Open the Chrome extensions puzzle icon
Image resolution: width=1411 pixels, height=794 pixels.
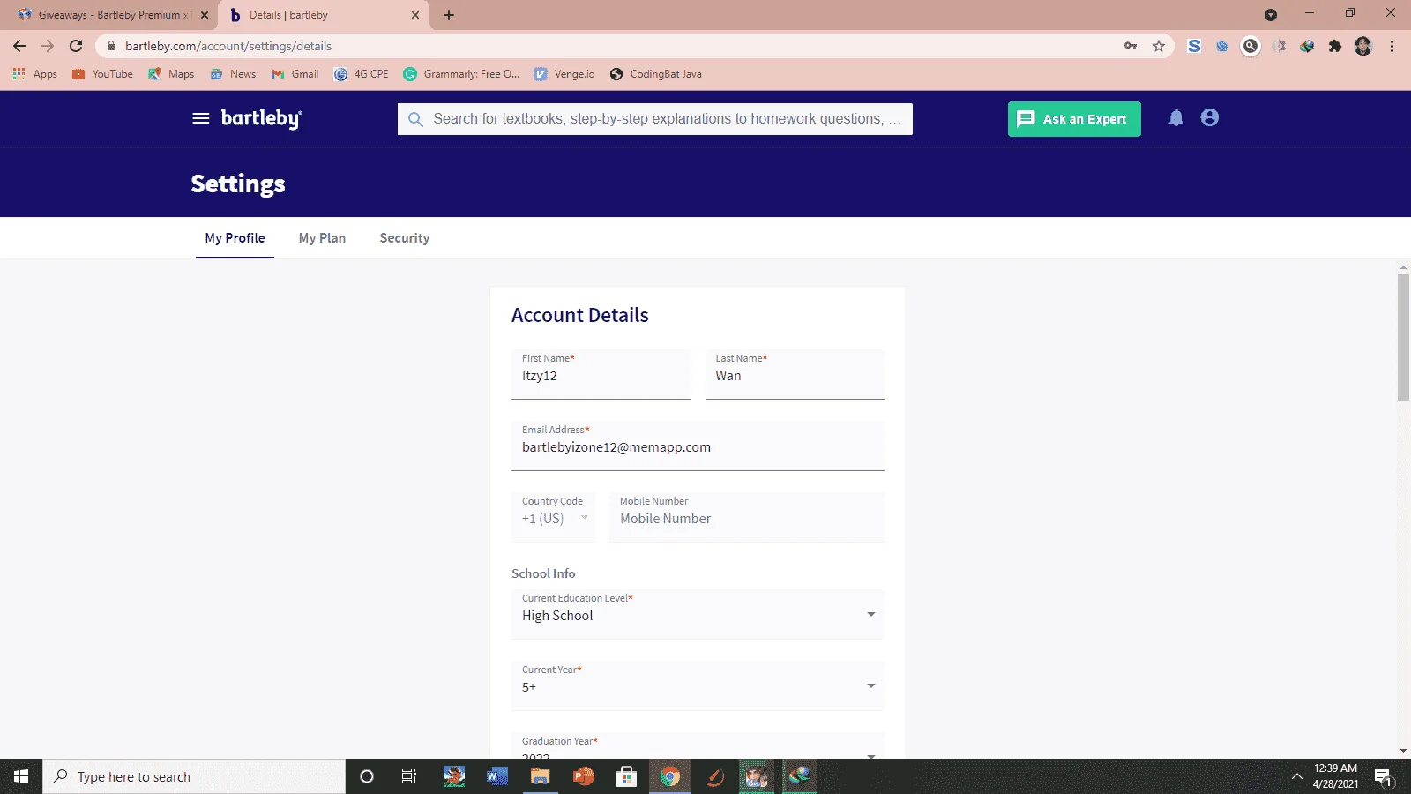pyautogui.click(x=1335, y=46)
